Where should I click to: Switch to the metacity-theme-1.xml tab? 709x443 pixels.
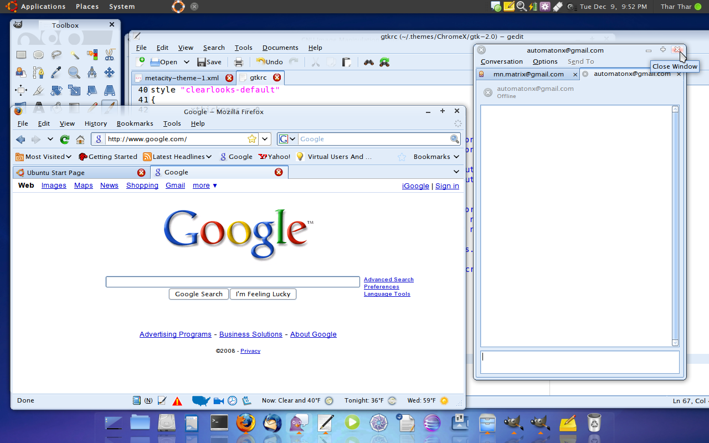[183, 78]
